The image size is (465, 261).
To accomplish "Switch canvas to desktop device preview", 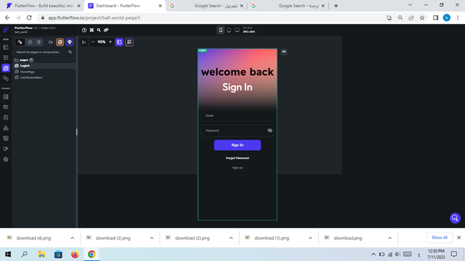I will pos(237,30).
